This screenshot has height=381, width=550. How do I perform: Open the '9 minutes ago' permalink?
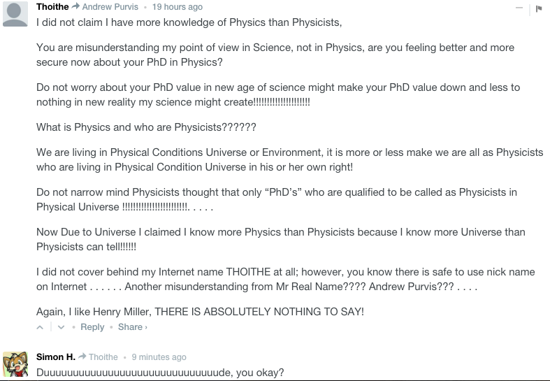(159, 357)
